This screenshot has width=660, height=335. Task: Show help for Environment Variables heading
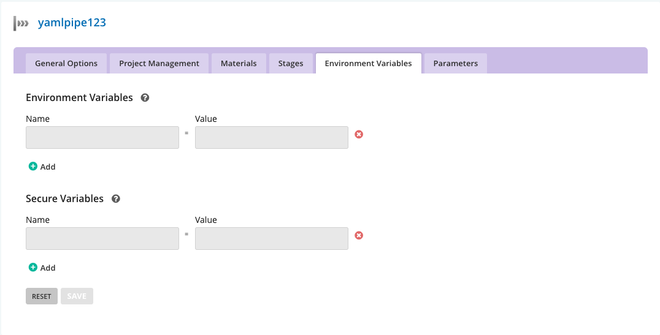pyautogui.click(x=145, y=97)
